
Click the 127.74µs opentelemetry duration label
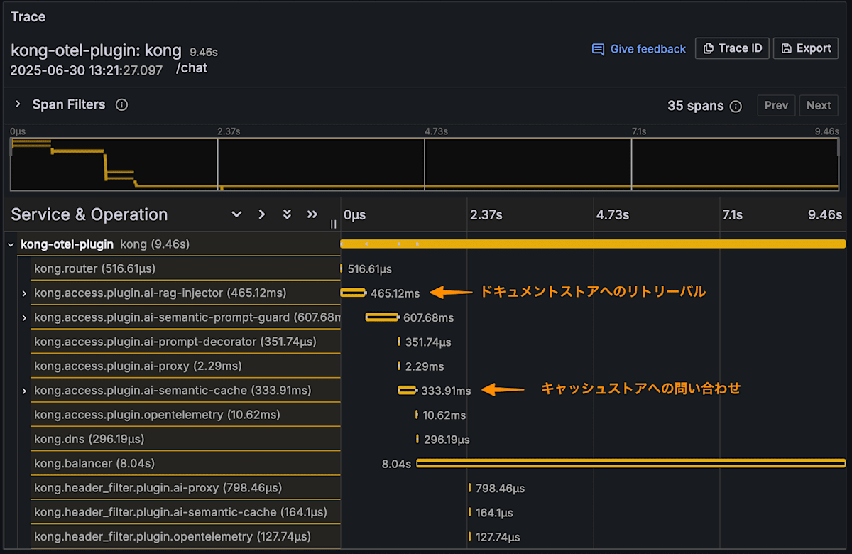(x=498, y=537)
